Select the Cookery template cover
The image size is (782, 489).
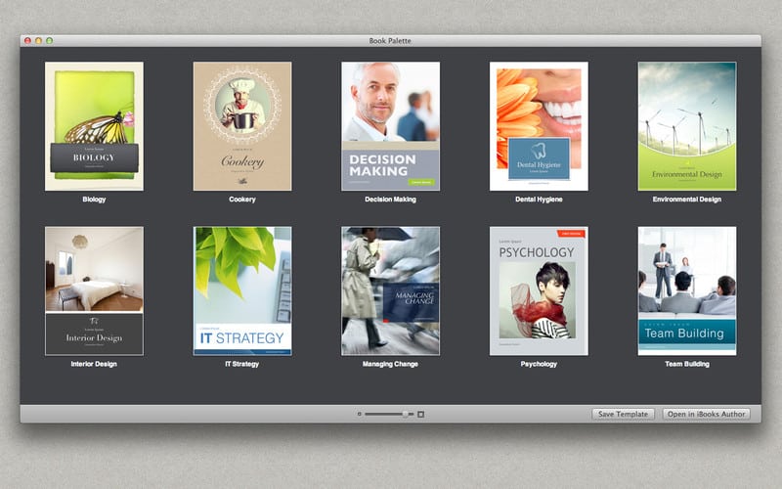tap(241, 126)
